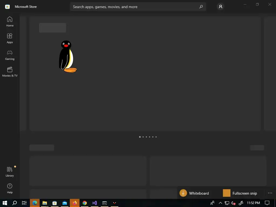
Task: Click the Microsoft Store logo in title bar
Action: (7, 7)
